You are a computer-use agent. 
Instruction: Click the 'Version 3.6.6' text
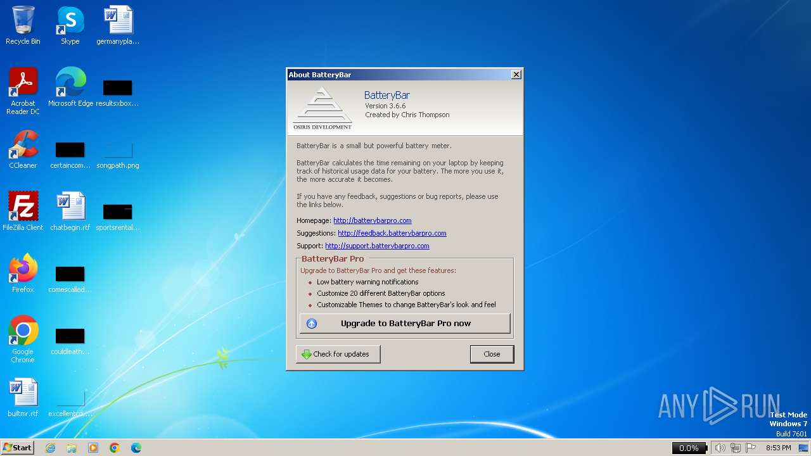[x=385, y=106]
